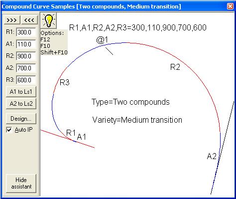This screenshot has width=236, height=199.
Task: Click the 'F10' option text
Action: (45, 46)
